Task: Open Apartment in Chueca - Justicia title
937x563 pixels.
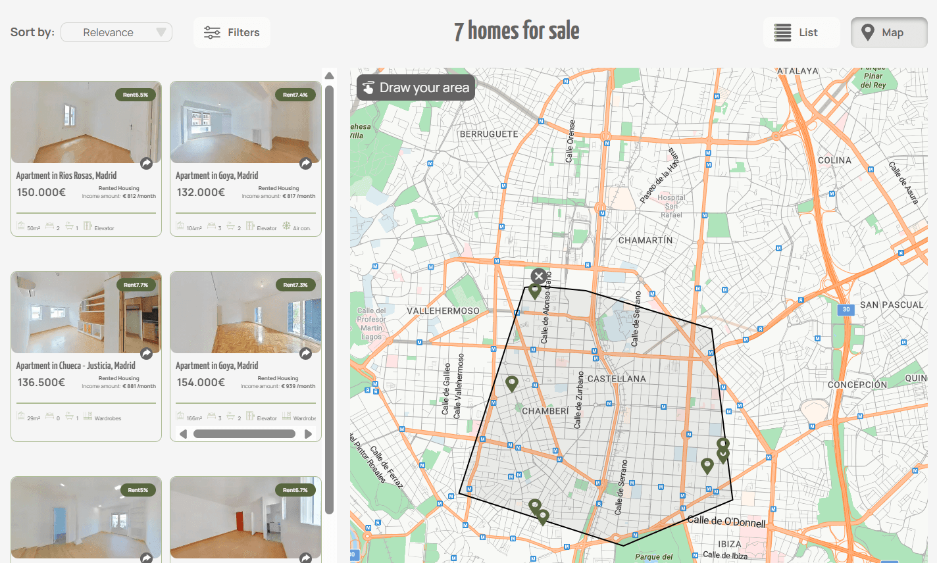Action: (76, 366)
